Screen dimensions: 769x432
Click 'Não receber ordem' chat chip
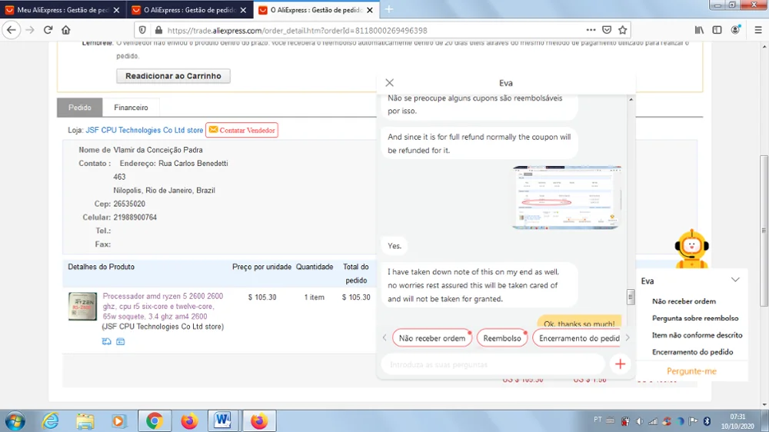click(432, 338)
